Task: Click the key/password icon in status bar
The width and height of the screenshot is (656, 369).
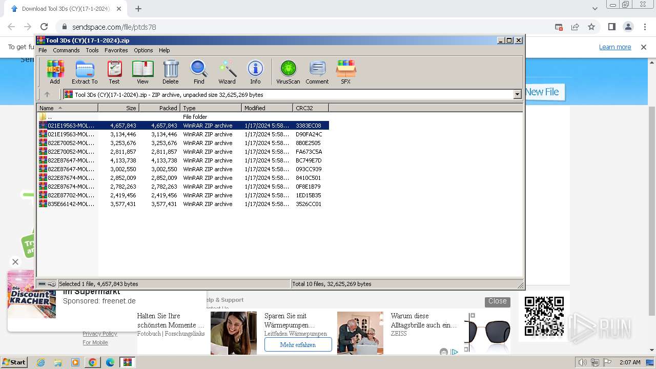Action: [x=52, y=284]
